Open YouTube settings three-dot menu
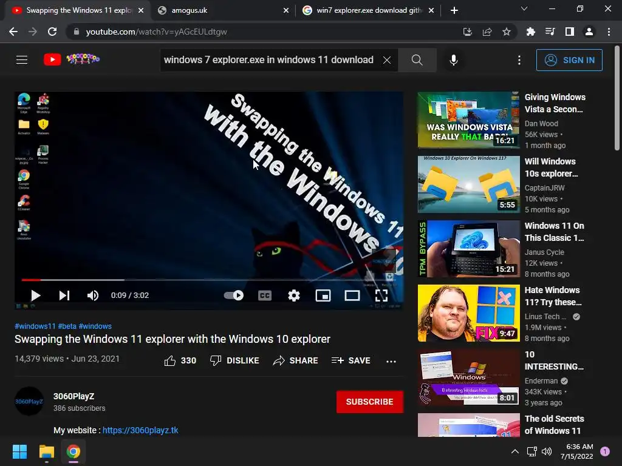Viewport: 622px width, 466px height. coord(519,60)
